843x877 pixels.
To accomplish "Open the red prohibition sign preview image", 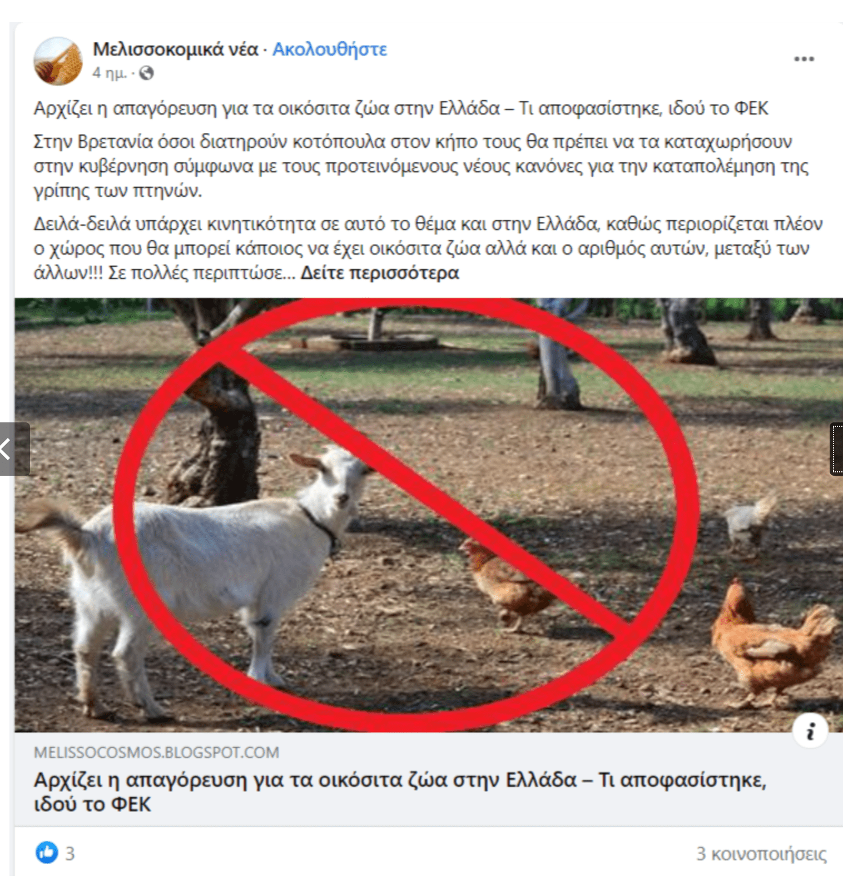I will click(429, 515).
